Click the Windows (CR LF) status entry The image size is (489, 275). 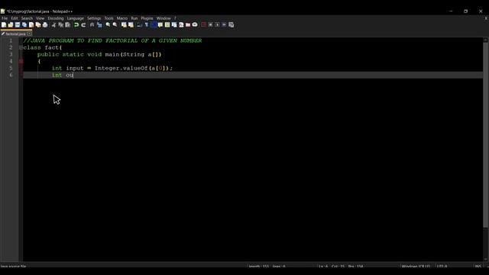click(x=416, y=267)
